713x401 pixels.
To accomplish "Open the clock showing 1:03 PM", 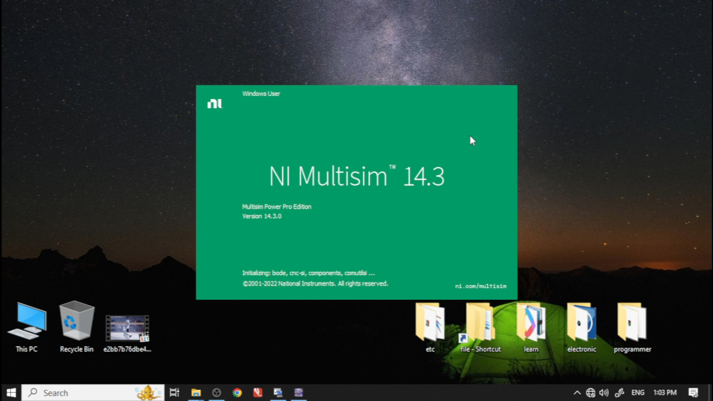I will click(665, 392).
